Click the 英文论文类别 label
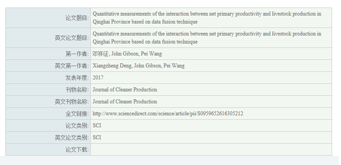The height and width of the screenshot is (165, 341). point(72,137)
